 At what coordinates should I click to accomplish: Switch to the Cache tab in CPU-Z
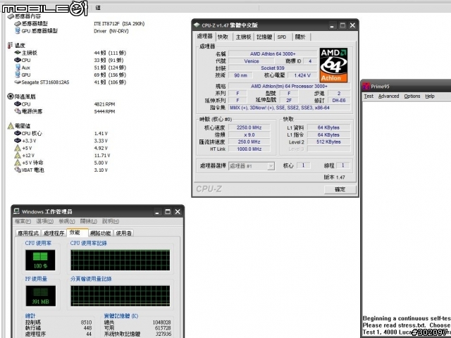click(223, 37)
